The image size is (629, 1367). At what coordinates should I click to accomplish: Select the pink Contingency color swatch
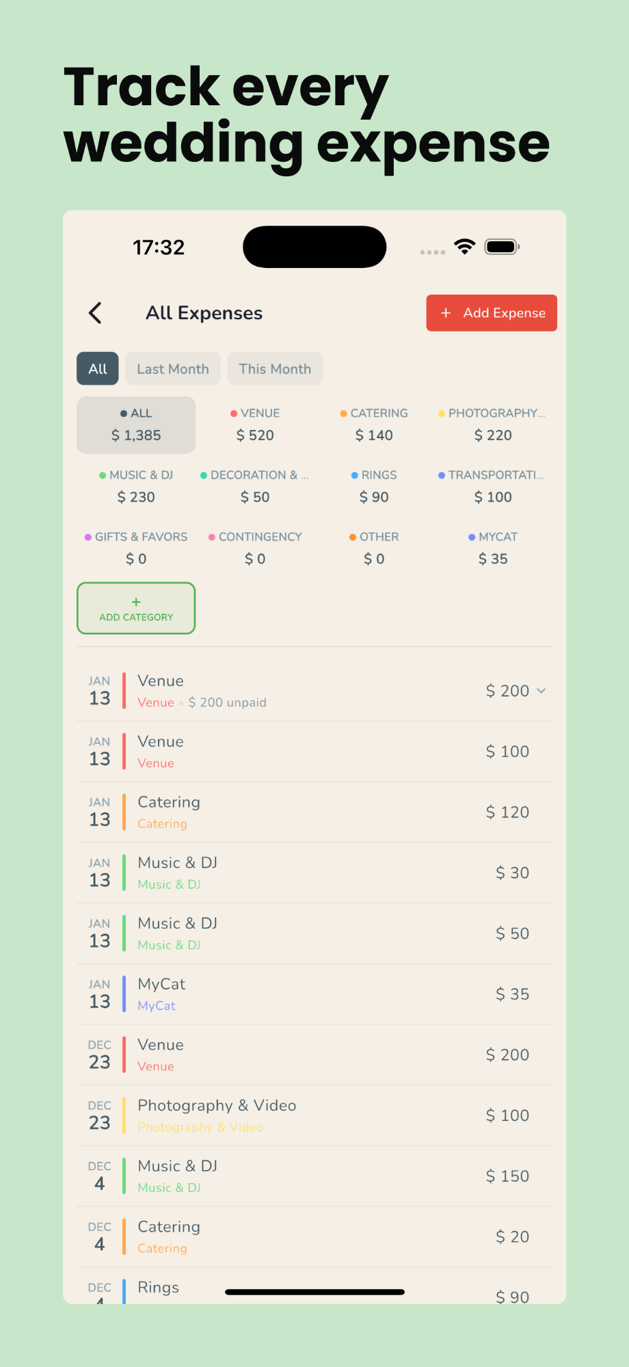tap(211, 537)
